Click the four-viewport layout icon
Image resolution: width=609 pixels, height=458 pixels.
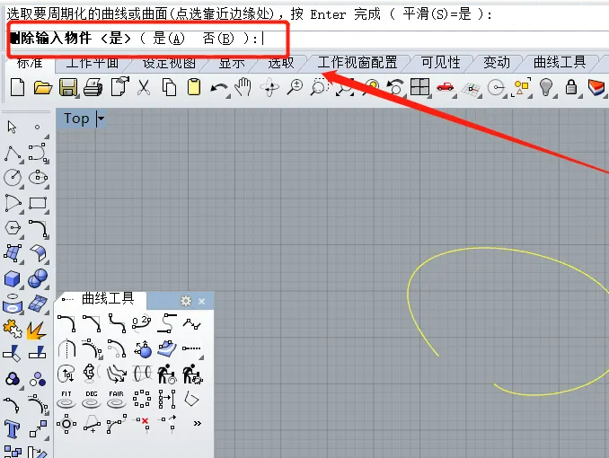pos(419,87)
